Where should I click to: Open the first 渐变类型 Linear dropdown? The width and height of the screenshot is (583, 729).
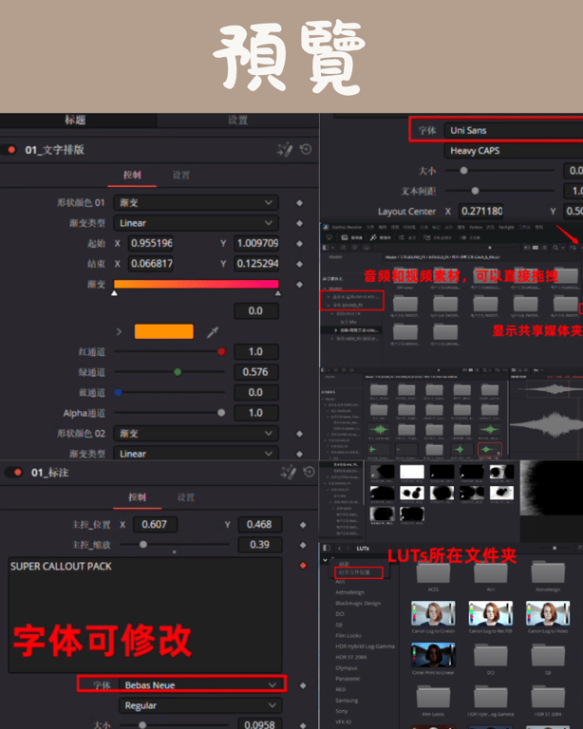(x=197, y=223)
